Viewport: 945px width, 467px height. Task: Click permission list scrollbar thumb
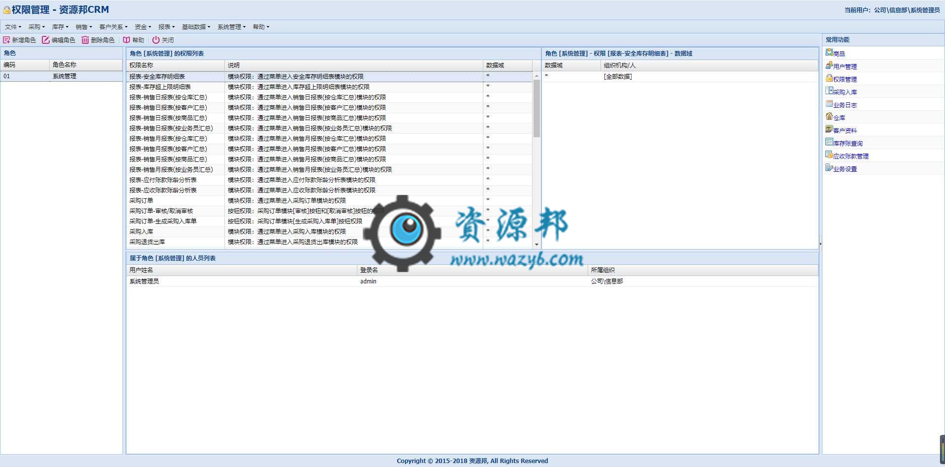pyautogui.click(x=536, y=108)
